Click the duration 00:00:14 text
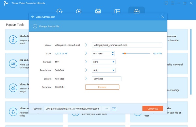 click(60, 87)
